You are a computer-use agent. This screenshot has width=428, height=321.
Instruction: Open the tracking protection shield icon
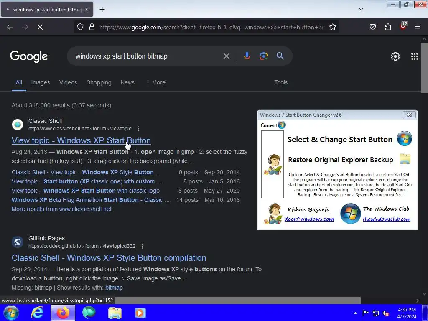click(x=80, y=27)
